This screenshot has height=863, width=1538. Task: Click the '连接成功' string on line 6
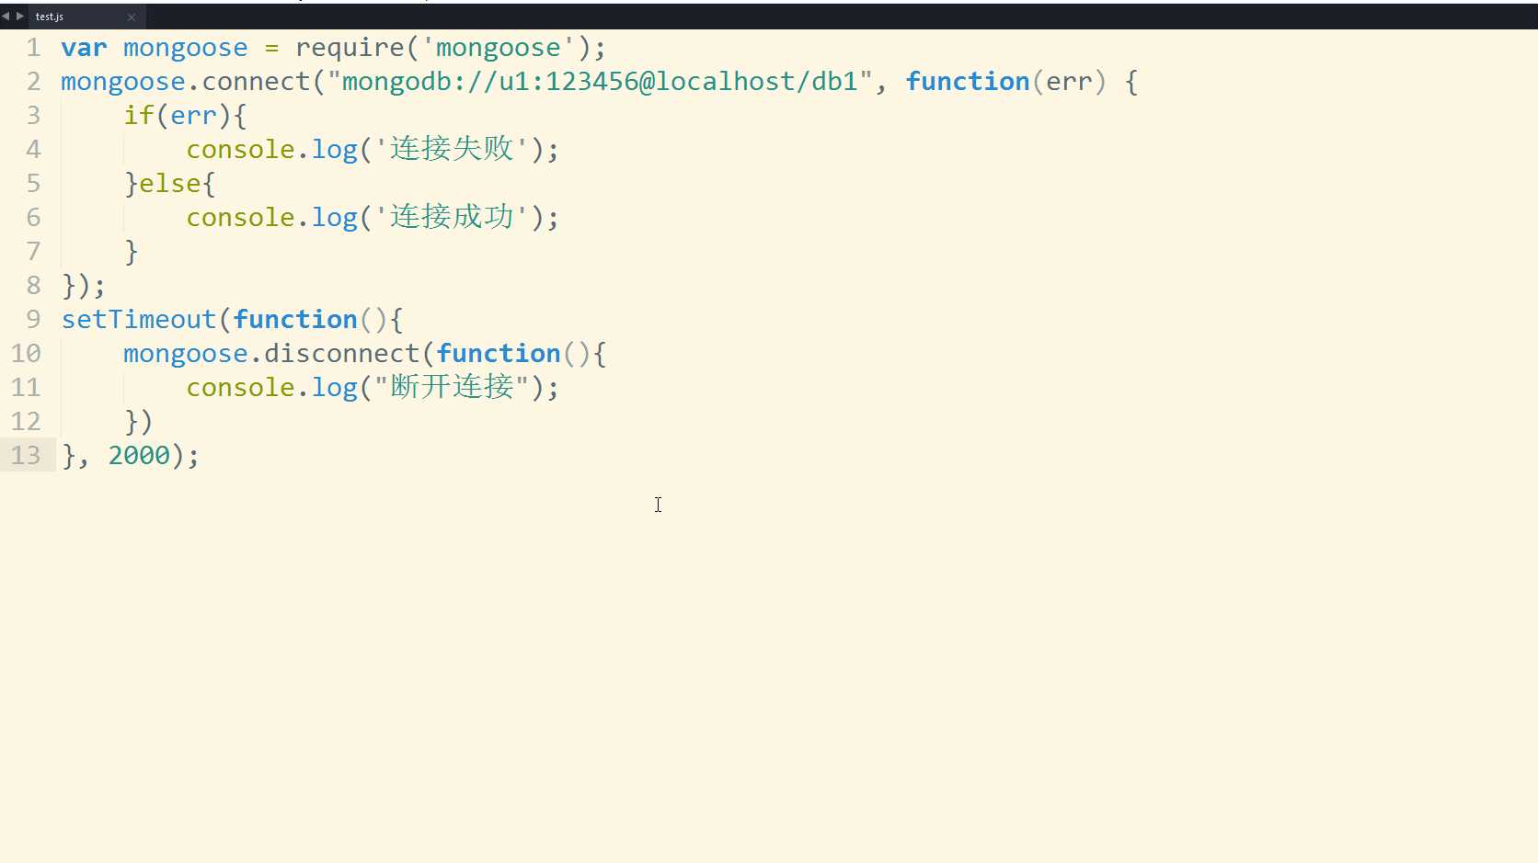point(451,217)
